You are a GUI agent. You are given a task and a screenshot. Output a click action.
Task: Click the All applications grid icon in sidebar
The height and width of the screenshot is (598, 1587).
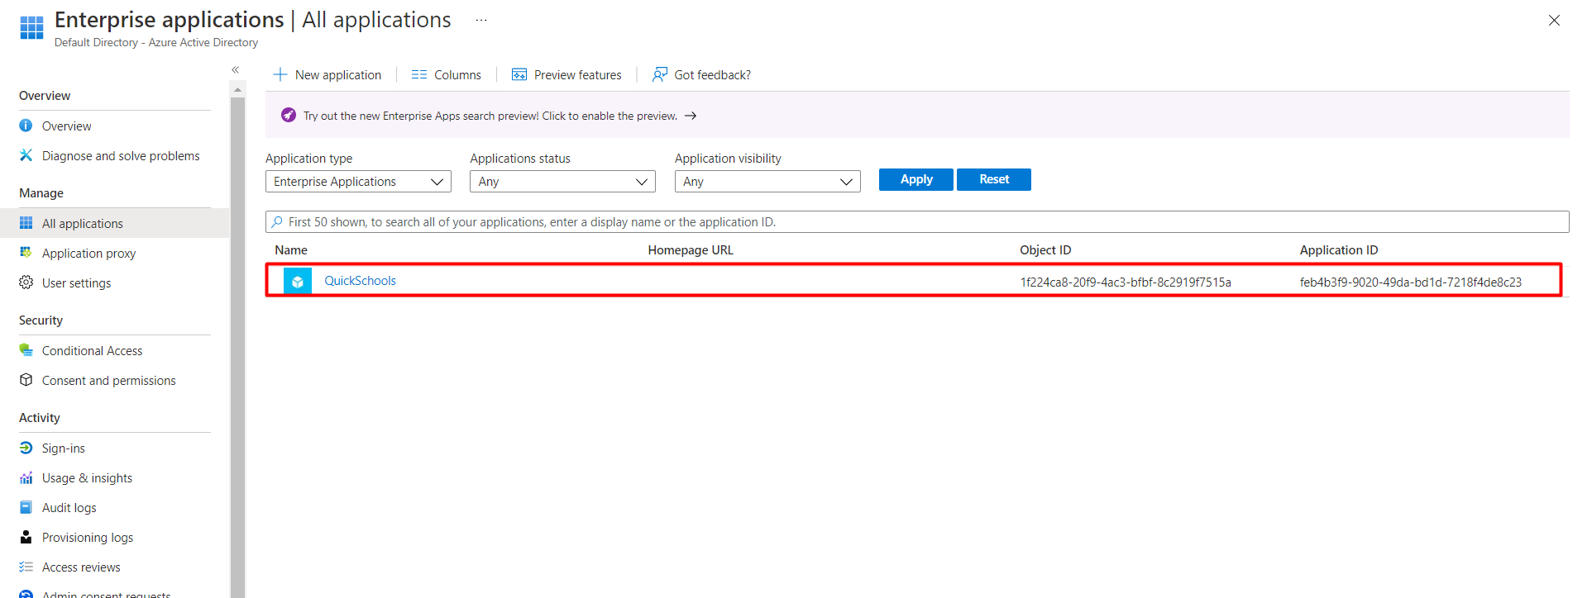pyautogui.click(x=26, y=223)
